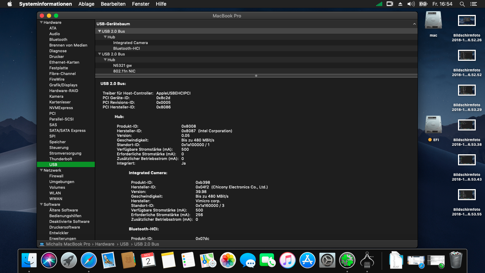
Task: Open System Preferences gear icon
Action: click(327, 260)
